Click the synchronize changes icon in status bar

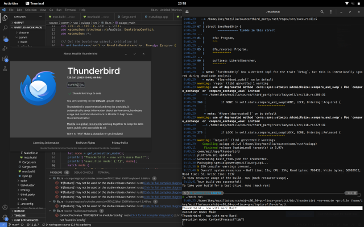point(22,225)
